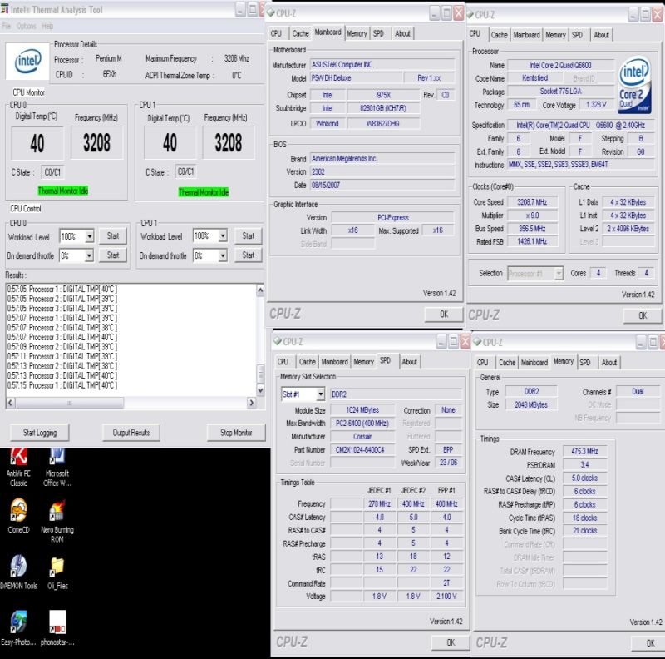665x659 pixels.
Task: Click results horizontal scrollbar right arrow
Action: [252, 403]
